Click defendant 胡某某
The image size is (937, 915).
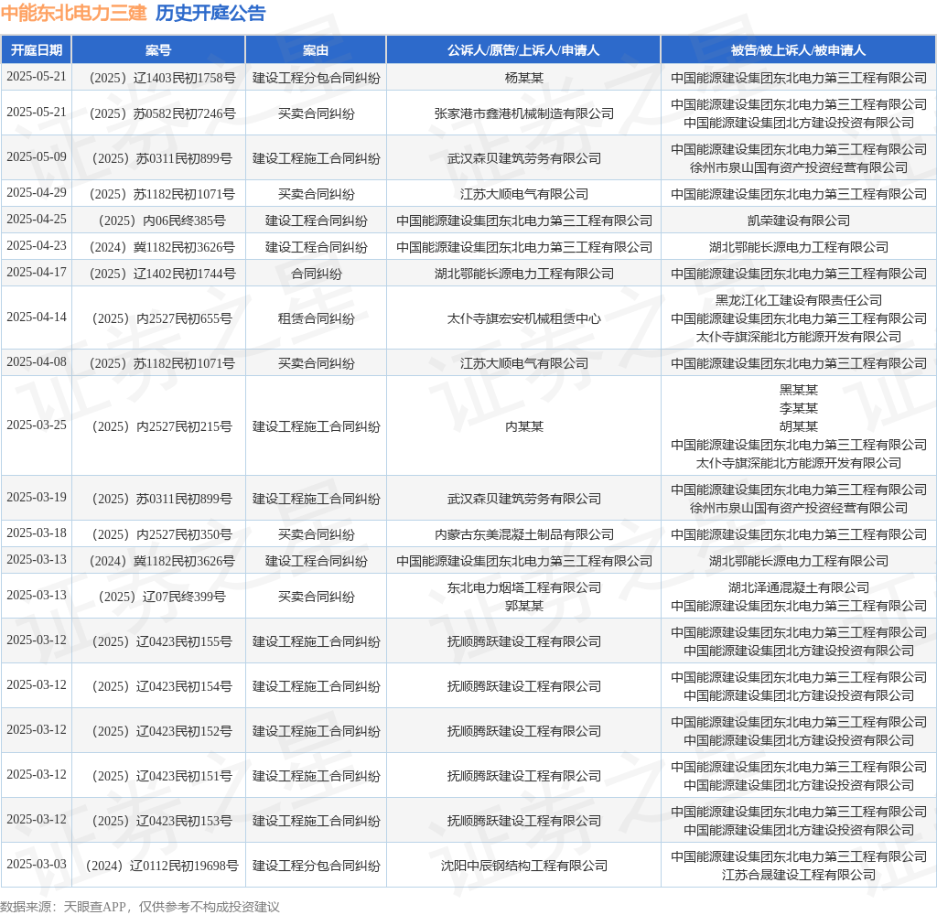tap(798, 426)
